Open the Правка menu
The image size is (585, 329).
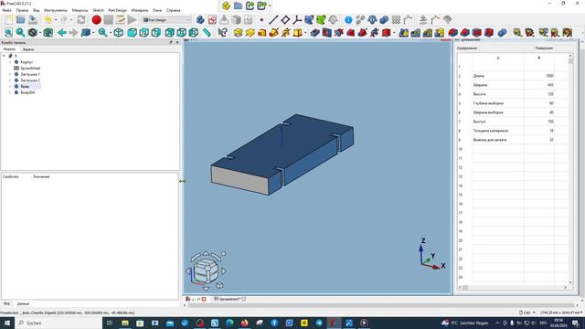pos(22,10)
